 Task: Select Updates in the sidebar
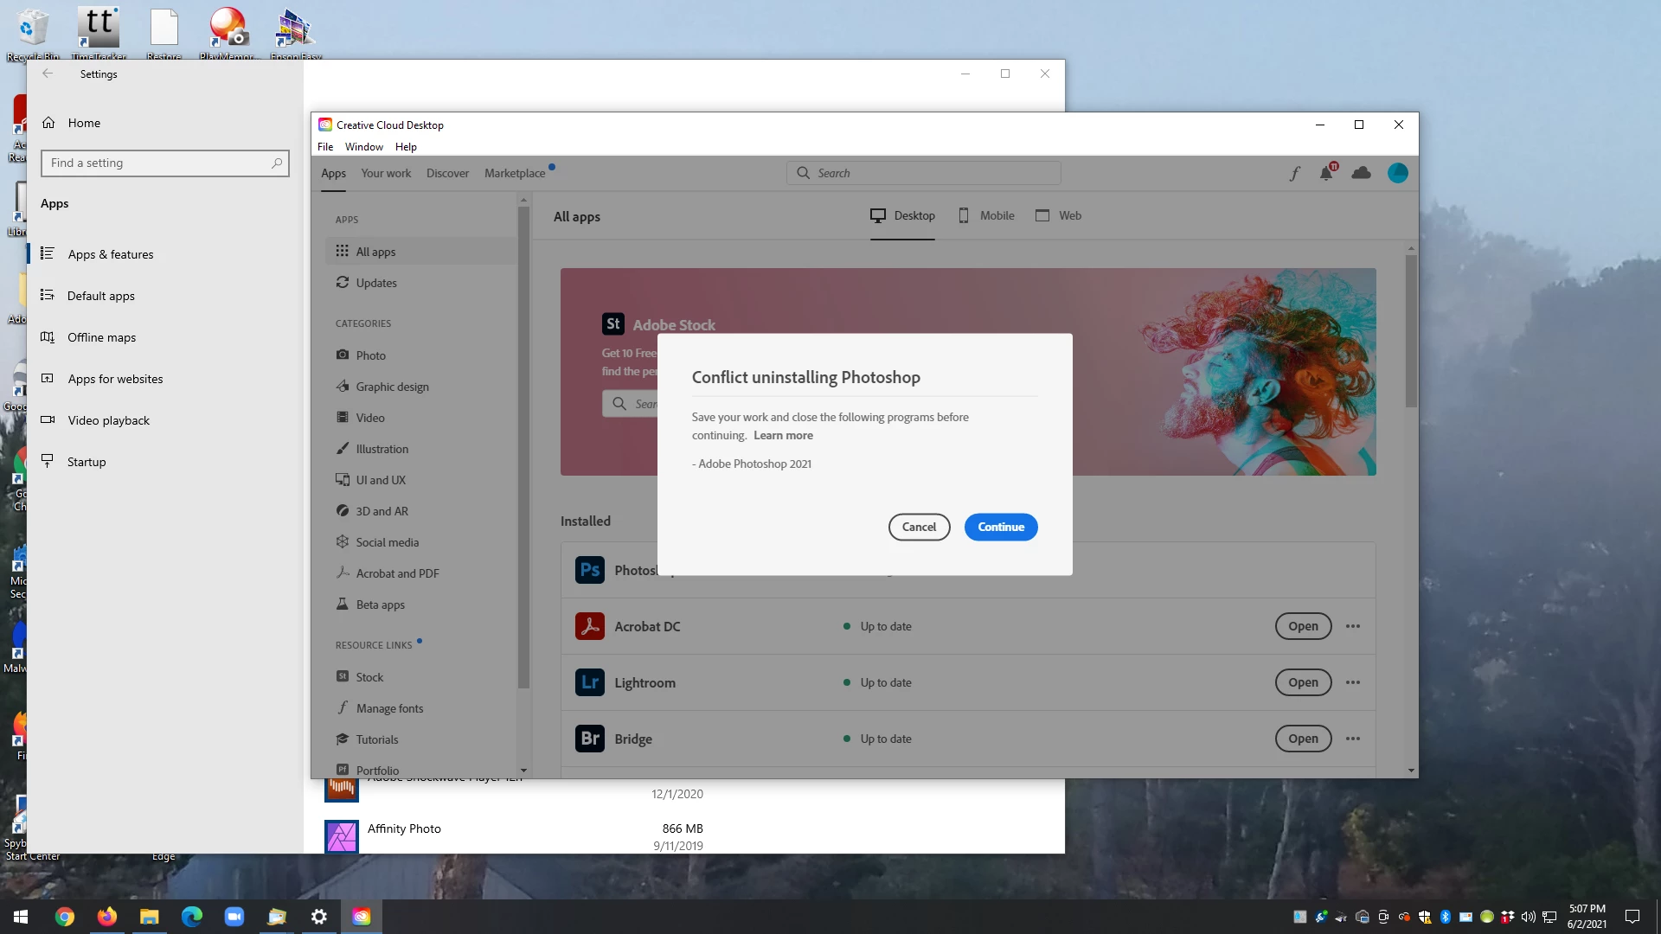(x=376, y=283)
